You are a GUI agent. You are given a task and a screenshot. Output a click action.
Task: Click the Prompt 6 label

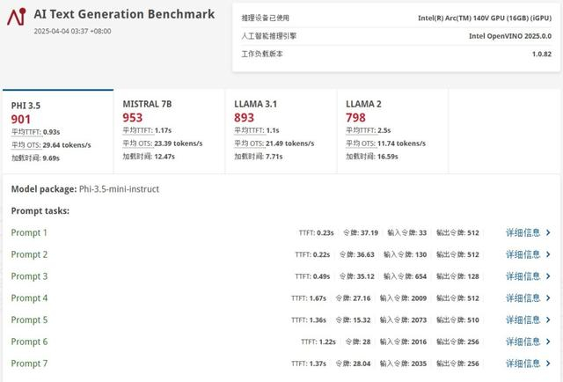pos(29,342)
